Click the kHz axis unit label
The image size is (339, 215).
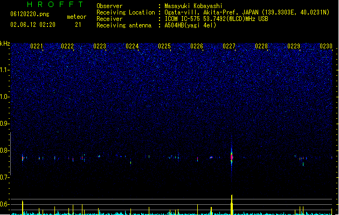pyautogui.click(x=5, y=44)
